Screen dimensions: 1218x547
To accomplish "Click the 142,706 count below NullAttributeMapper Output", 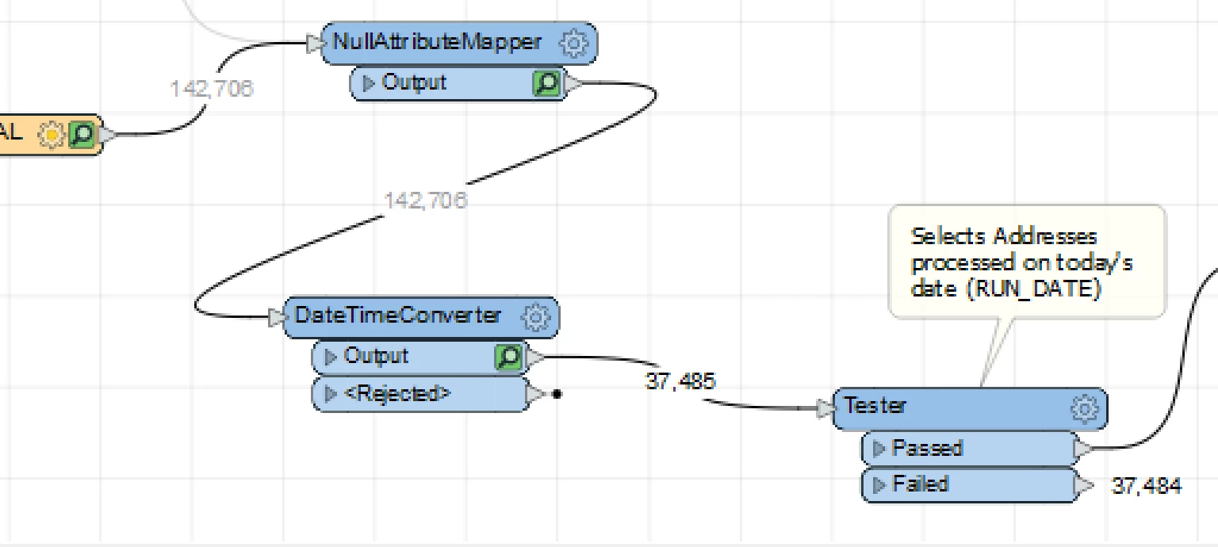I will pyautogui.click(x=426, y=201).
